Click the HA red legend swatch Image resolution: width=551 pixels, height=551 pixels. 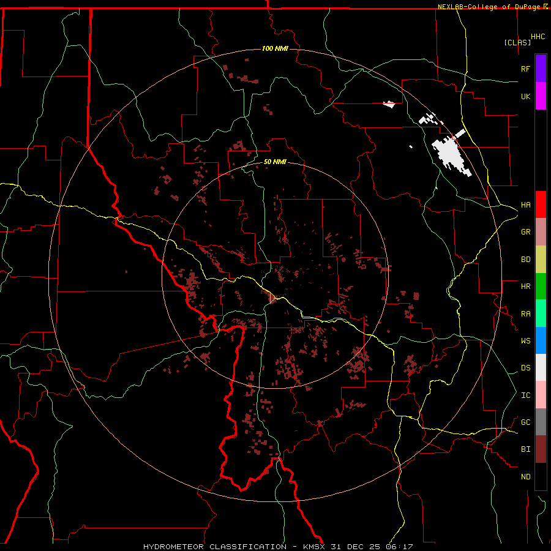click(541, 204)
